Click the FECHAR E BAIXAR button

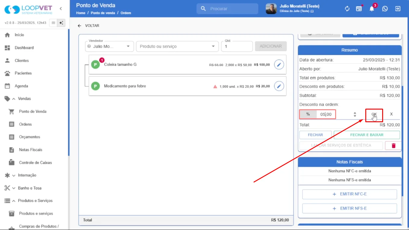367,135
